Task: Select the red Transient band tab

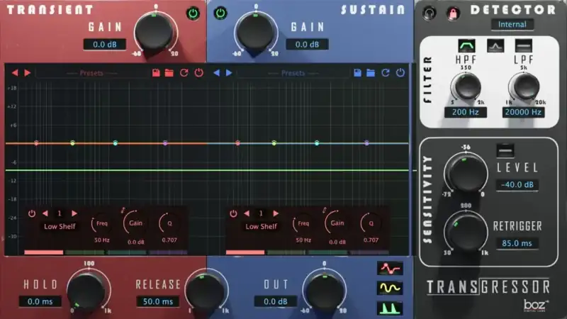Action: click(44, 252)
